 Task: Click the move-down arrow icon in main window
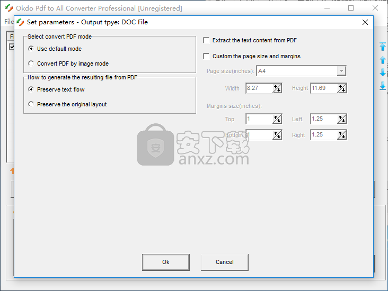coord(383,72)
